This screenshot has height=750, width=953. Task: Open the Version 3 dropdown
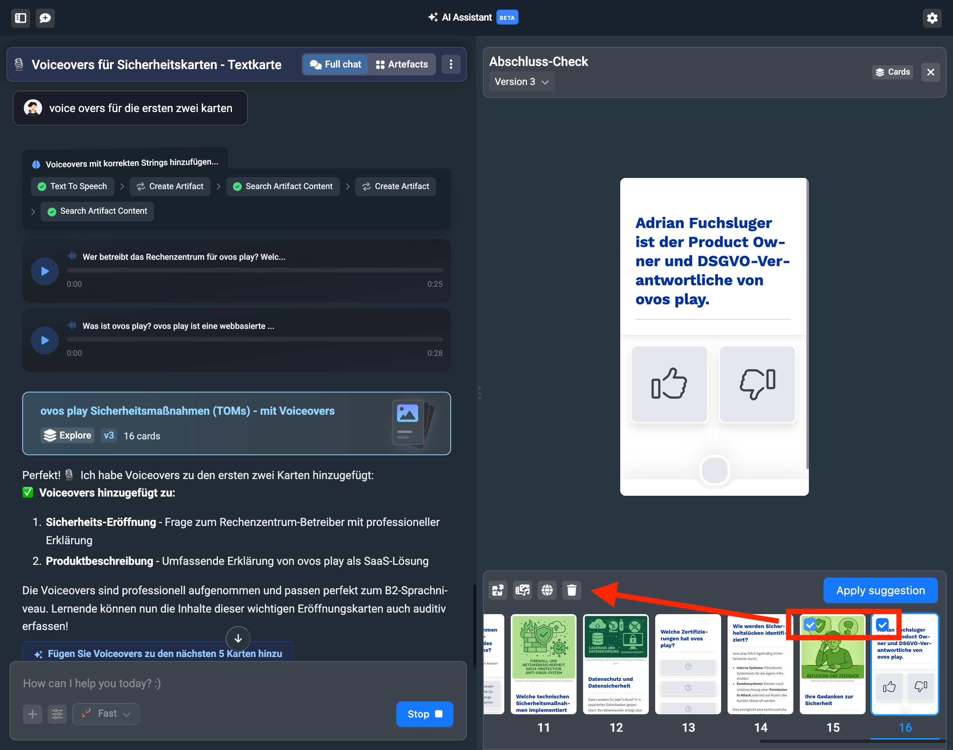pyautogui.click(x=521, y=82)
